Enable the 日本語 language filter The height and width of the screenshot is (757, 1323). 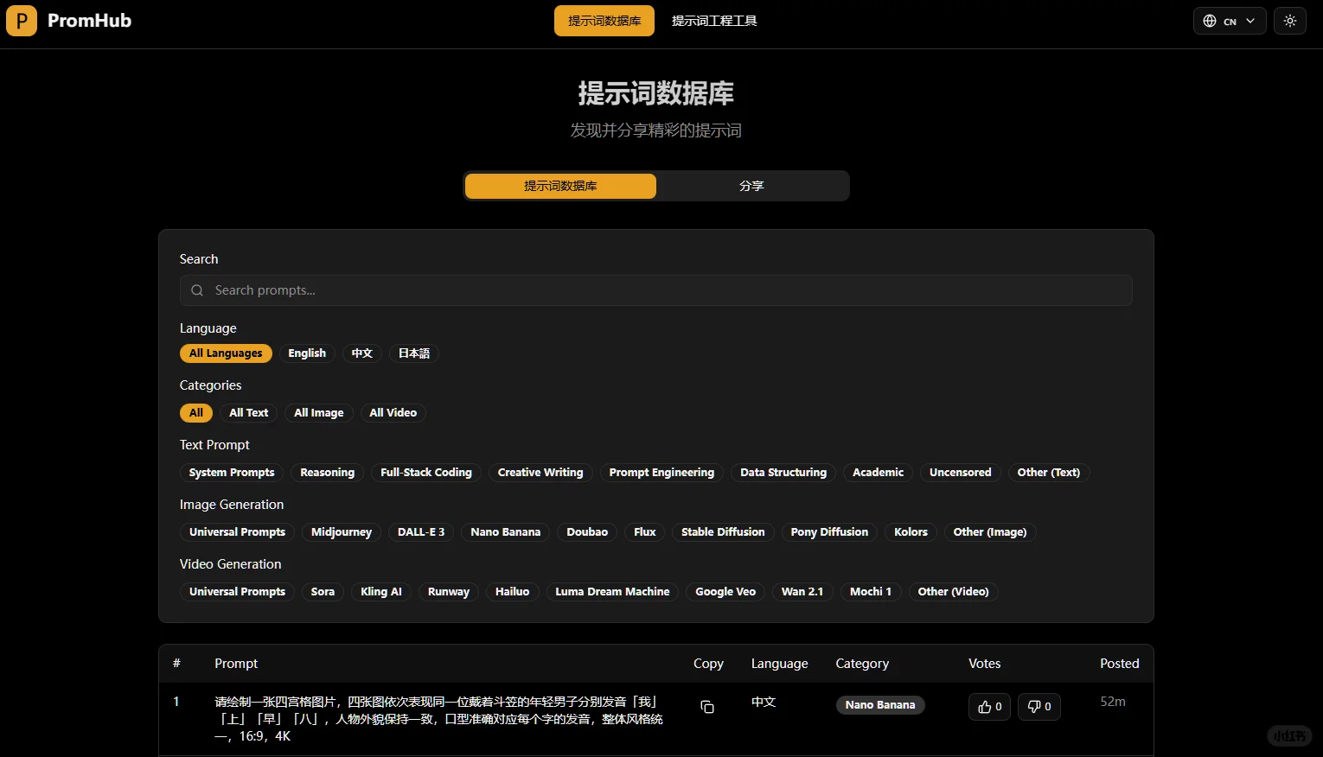click(413, 353)
